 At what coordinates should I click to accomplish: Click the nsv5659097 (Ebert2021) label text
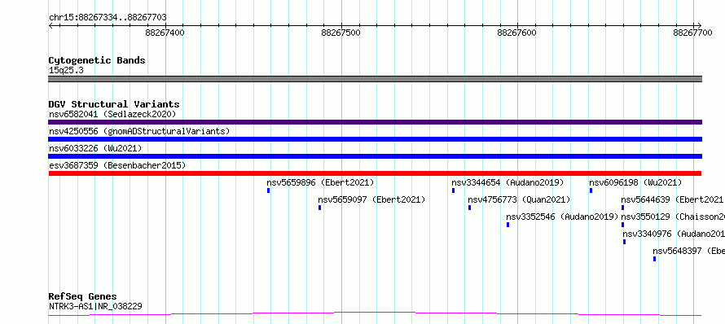pyautogui.click(x=371, y=199)
